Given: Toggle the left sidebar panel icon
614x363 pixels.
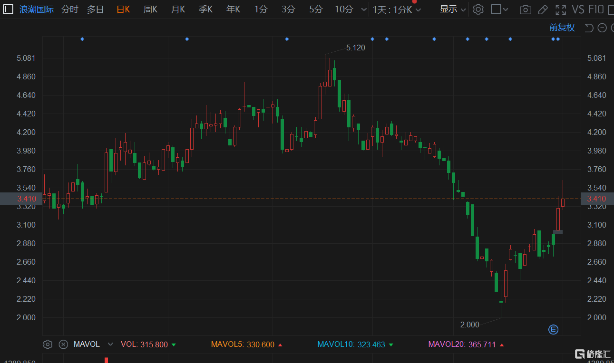Looking at the screenshot, I should click(8, 9).
